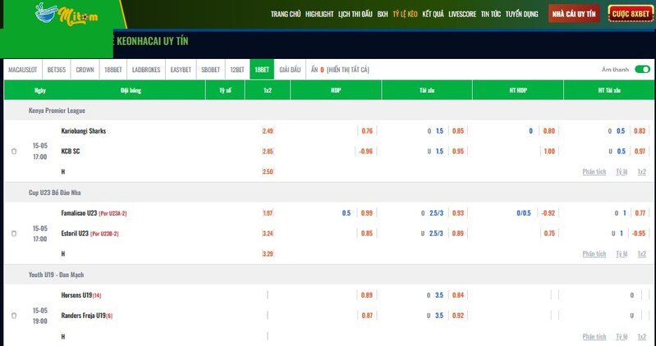Open TỶ LỆ KÈO menu item
Screen dimensions: 656x346
(x=405, y=14)
